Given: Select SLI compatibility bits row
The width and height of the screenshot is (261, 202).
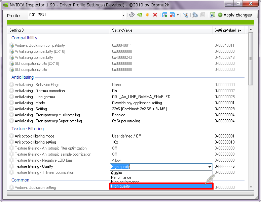Looking at the screenshot, I should coord(126,70).
